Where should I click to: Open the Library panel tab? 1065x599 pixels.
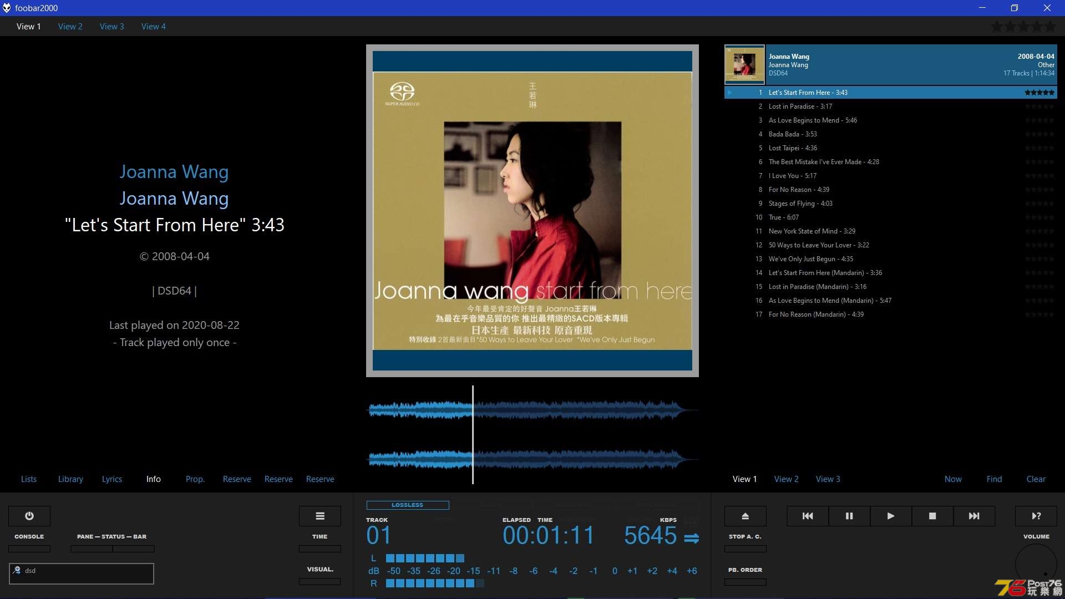coord(70,479)
